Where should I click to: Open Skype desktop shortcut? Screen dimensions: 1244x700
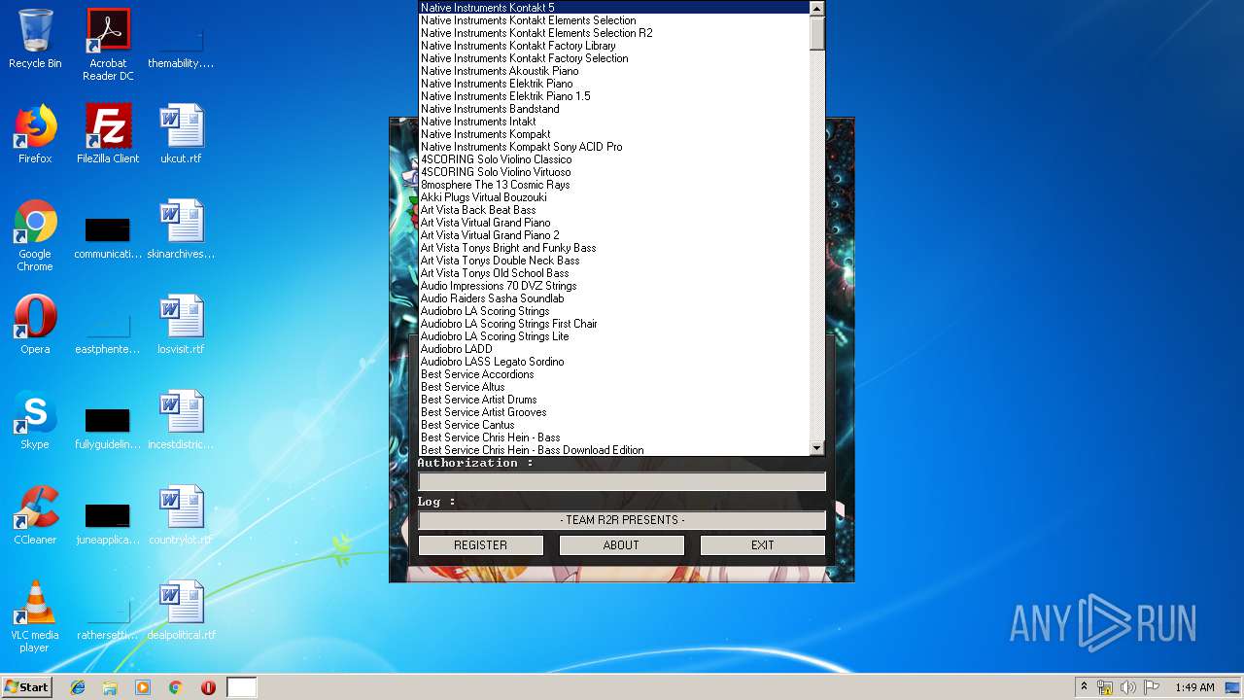(35, 420)
